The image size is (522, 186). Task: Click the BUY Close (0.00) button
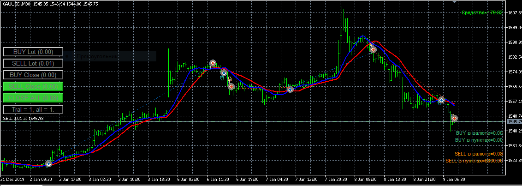tap(33, 75)
